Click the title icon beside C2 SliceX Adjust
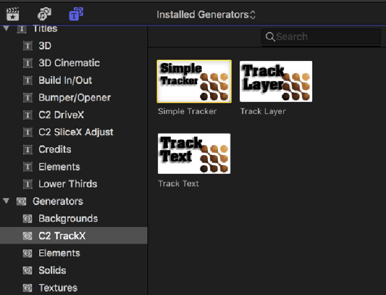Image resolution: width=386 pixels, height=295 pixels. (x=28, y=132)
